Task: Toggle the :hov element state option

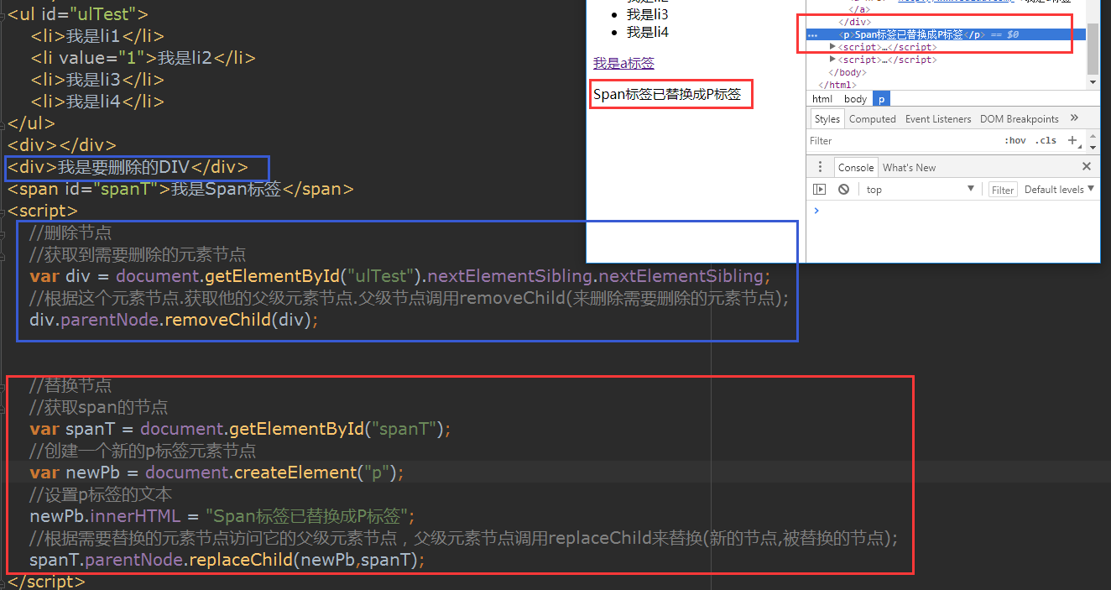Action: (1015, 140)
